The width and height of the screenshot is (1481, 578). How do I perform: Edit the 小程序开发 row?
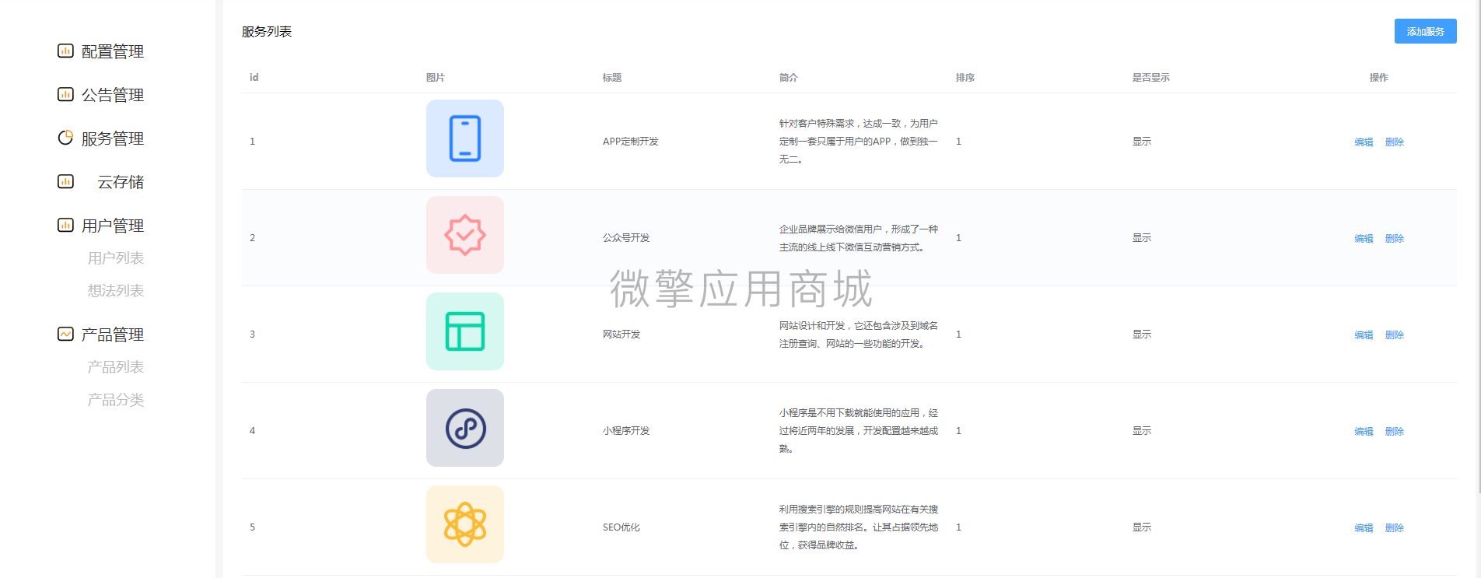1364,431
